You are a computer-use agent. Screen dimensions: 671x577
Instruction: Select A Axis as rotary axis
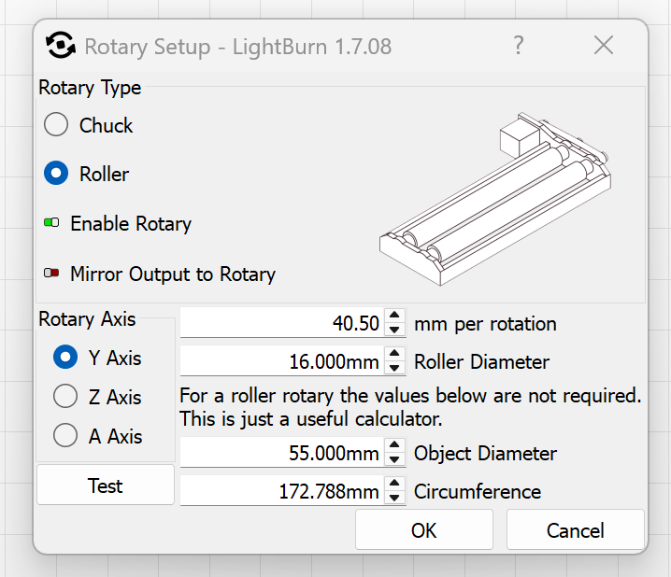click(x=65, y=436)
